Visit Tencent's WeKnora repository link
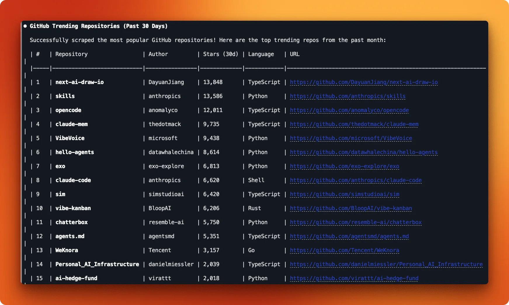This screenshot has width=509, height=305. click(344, 250)
